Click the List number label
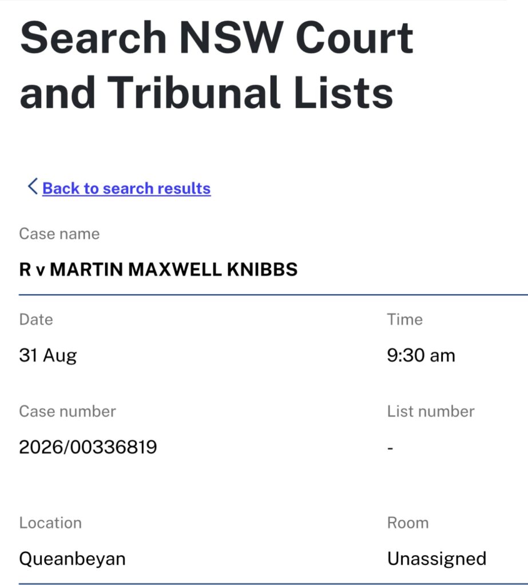The width and height of the screenshot is (528, 585). pyautogui.click(x=431, y=411)
